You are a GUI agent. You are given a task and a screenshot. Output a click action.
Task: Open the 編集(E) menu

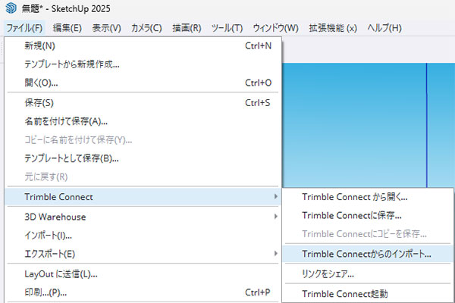click(67, 28)
